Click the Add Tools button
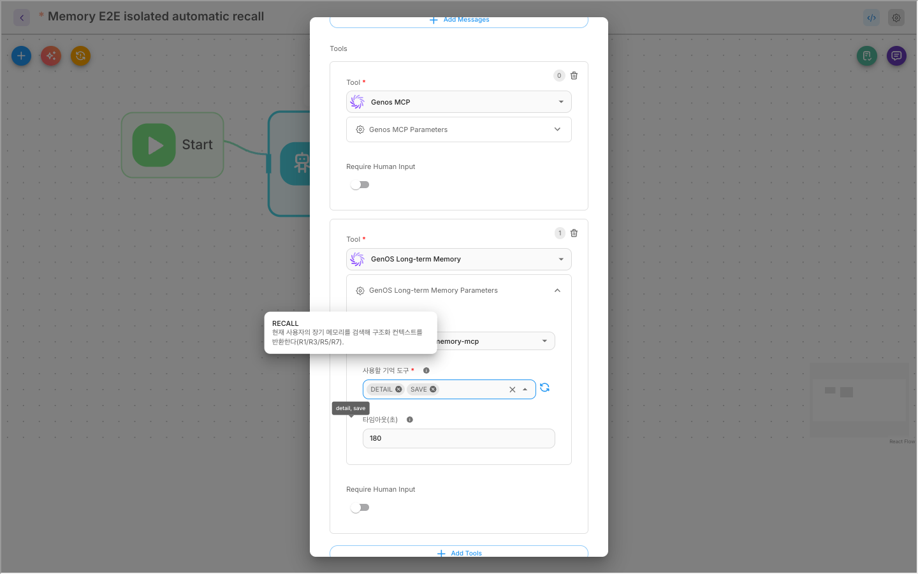918x574 pixels. [459, 552]
